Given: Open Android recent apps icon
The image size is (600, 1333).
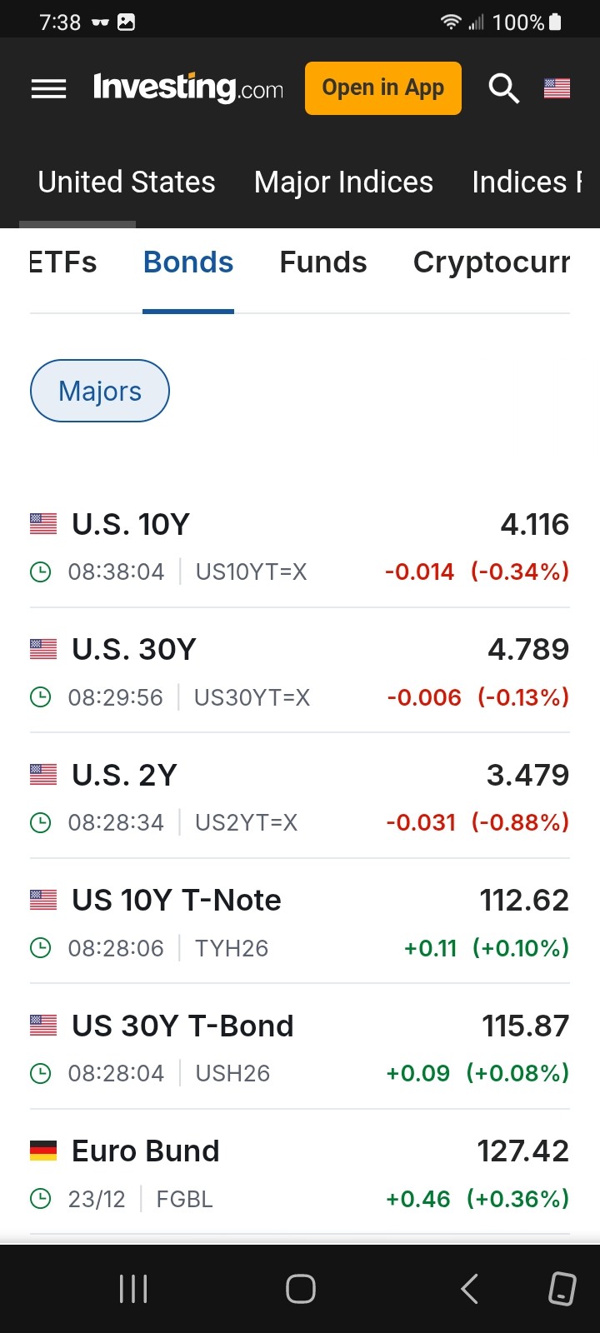Looking at the screenshot, I should [x=133, y=1289].
